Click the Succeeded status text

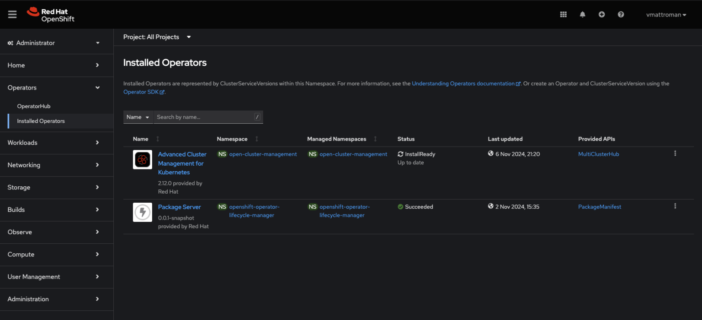coord(419,207)
